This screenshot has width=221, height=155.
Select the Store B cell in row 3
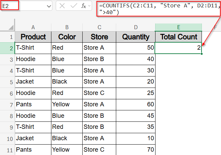[x=99, y=59]
